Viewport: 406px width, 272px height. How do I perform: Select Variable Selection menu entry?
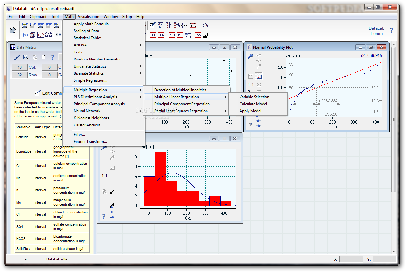[x=258, y=97]
